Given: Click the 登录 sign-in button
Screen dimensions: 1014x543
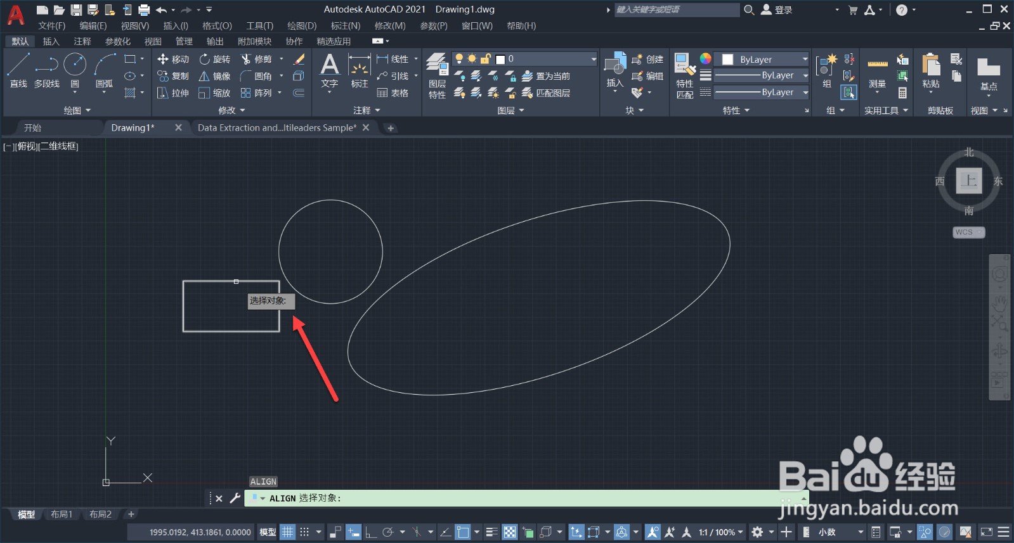Looking at the screenshot, I should click(x=777, y=10).
